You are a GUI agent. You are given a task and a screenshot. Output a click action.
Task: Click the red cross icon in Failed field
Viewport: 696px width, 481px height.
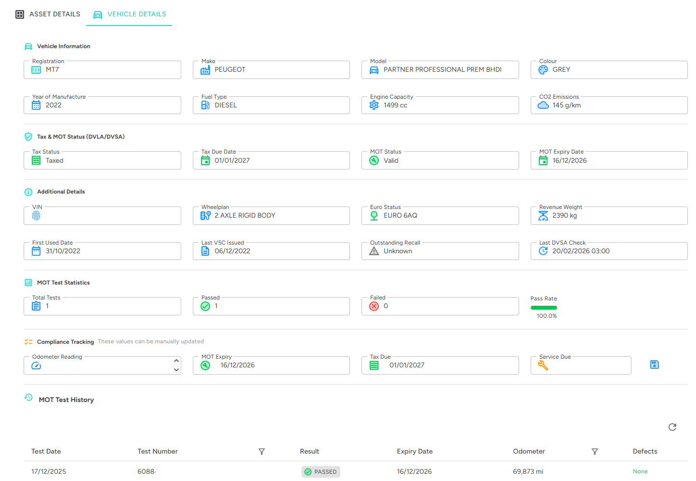(374, 306)
